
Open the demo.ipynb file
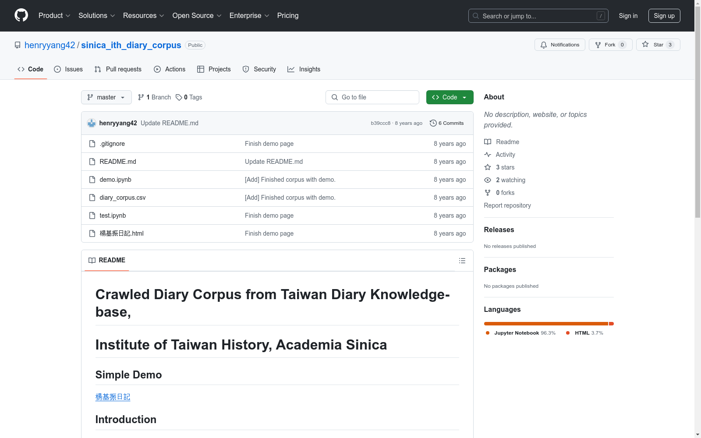click(x=116, y=180)
